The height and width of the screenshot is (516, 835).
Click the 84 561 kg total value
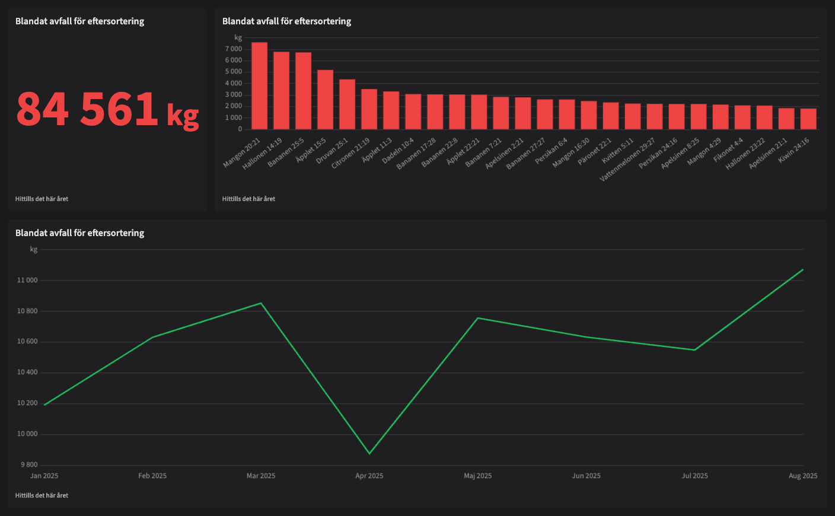click(107, 110)
